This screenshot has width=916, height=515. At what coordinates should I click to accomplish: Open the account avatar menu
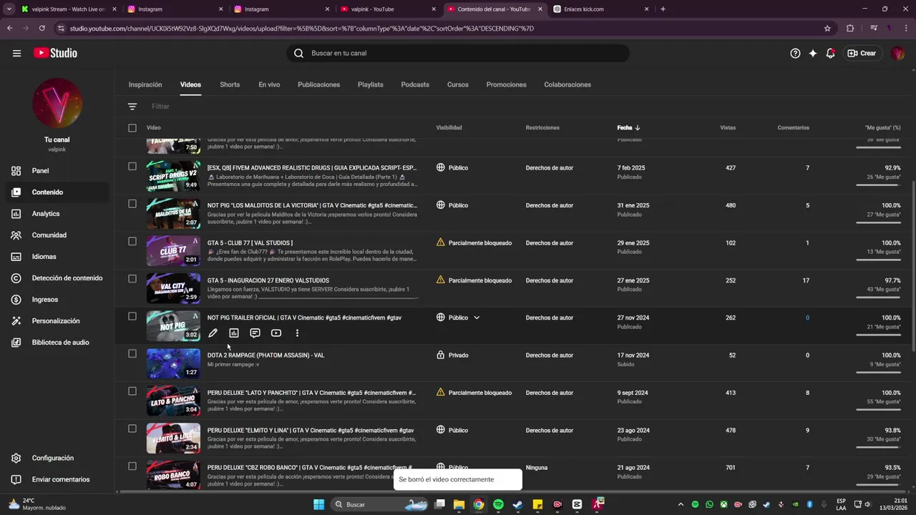[x=898, y=53]
